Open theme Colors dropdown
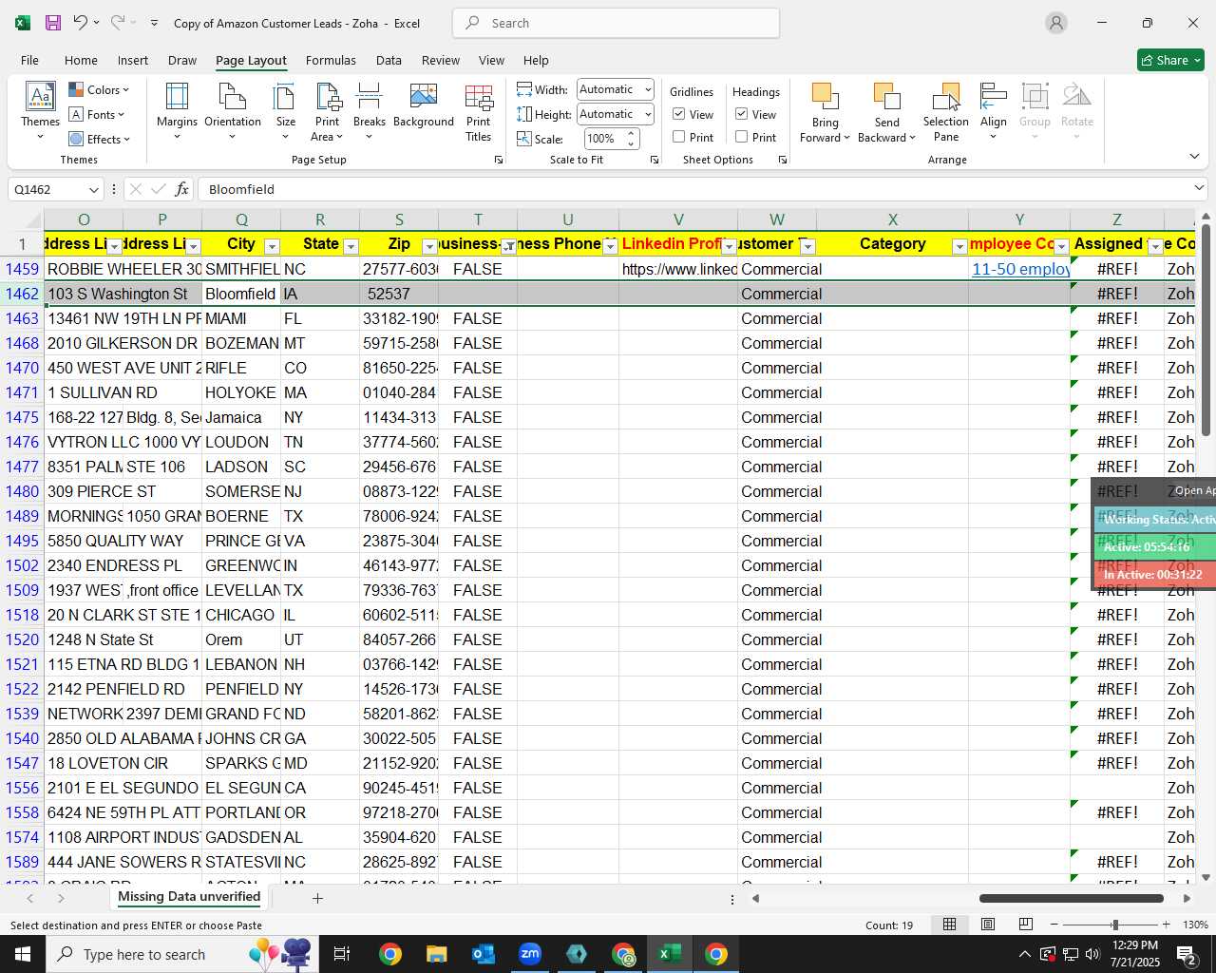 click(99, 90)
